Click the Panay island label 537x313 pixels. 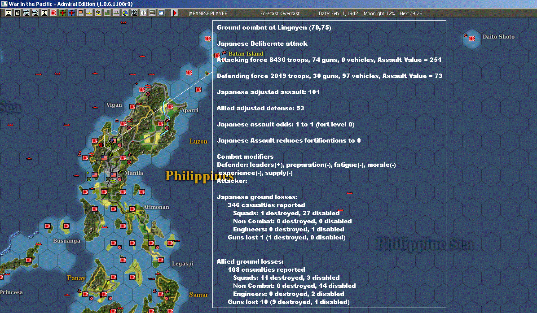76,278
